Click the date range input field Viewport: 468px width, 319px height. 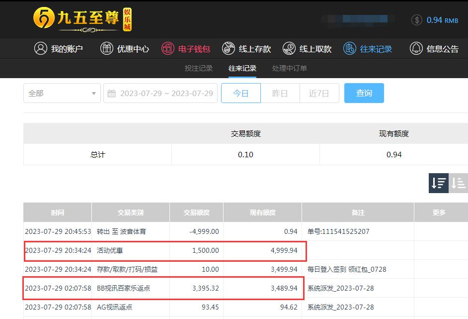[160, 93]
